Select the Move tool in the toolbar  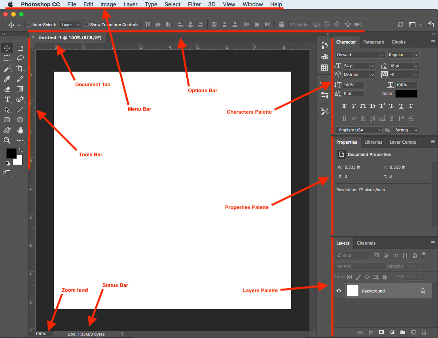7,48
